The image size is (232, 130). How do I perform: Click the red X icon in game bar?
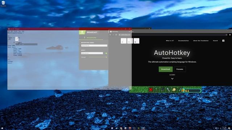tap(151, 90)
